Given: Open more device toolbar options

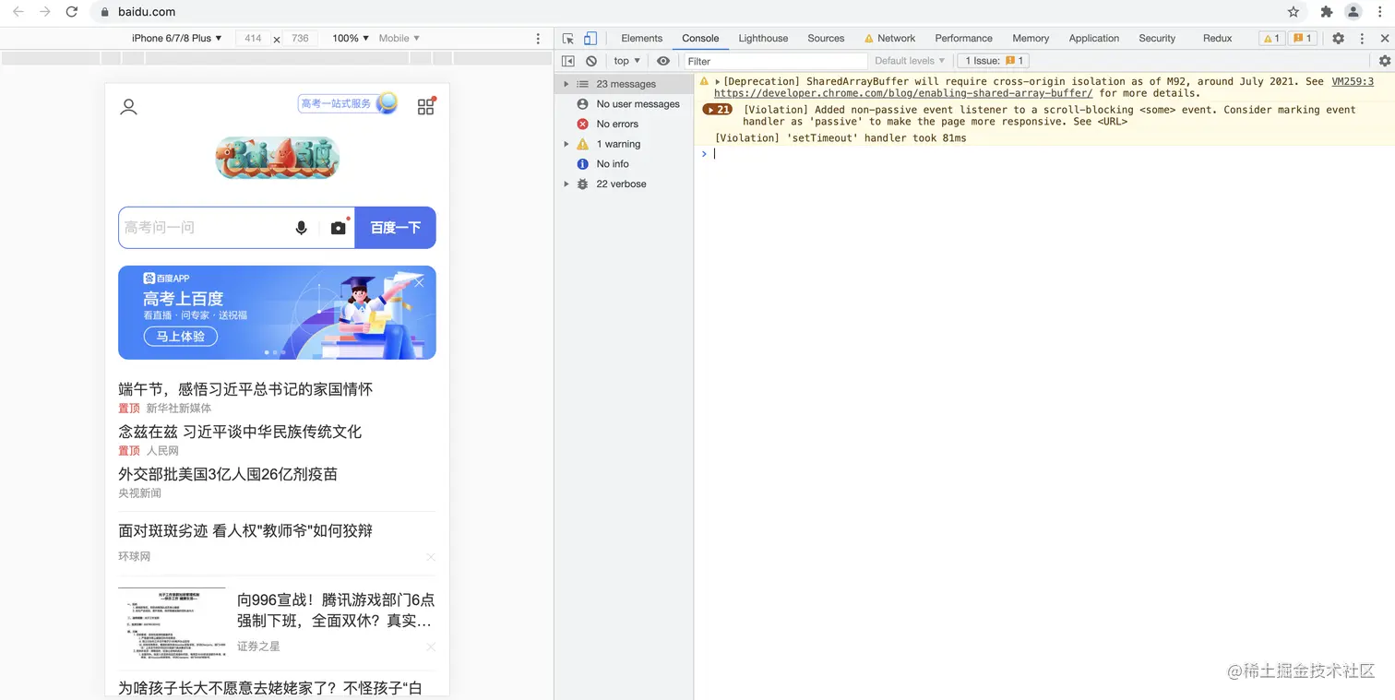Looking at the screenshot, I should pyautogui.click(x=539, y=39).
